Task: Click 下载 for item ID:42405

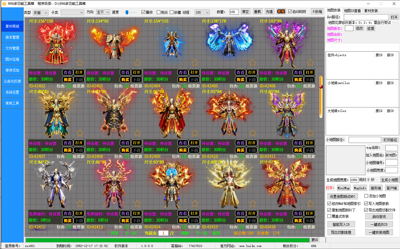Action: pos(252,80)
